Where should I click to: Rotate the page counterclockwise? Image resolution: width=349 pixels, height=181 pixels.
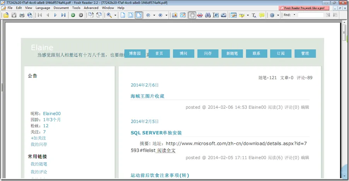click(x=99, y=15)
